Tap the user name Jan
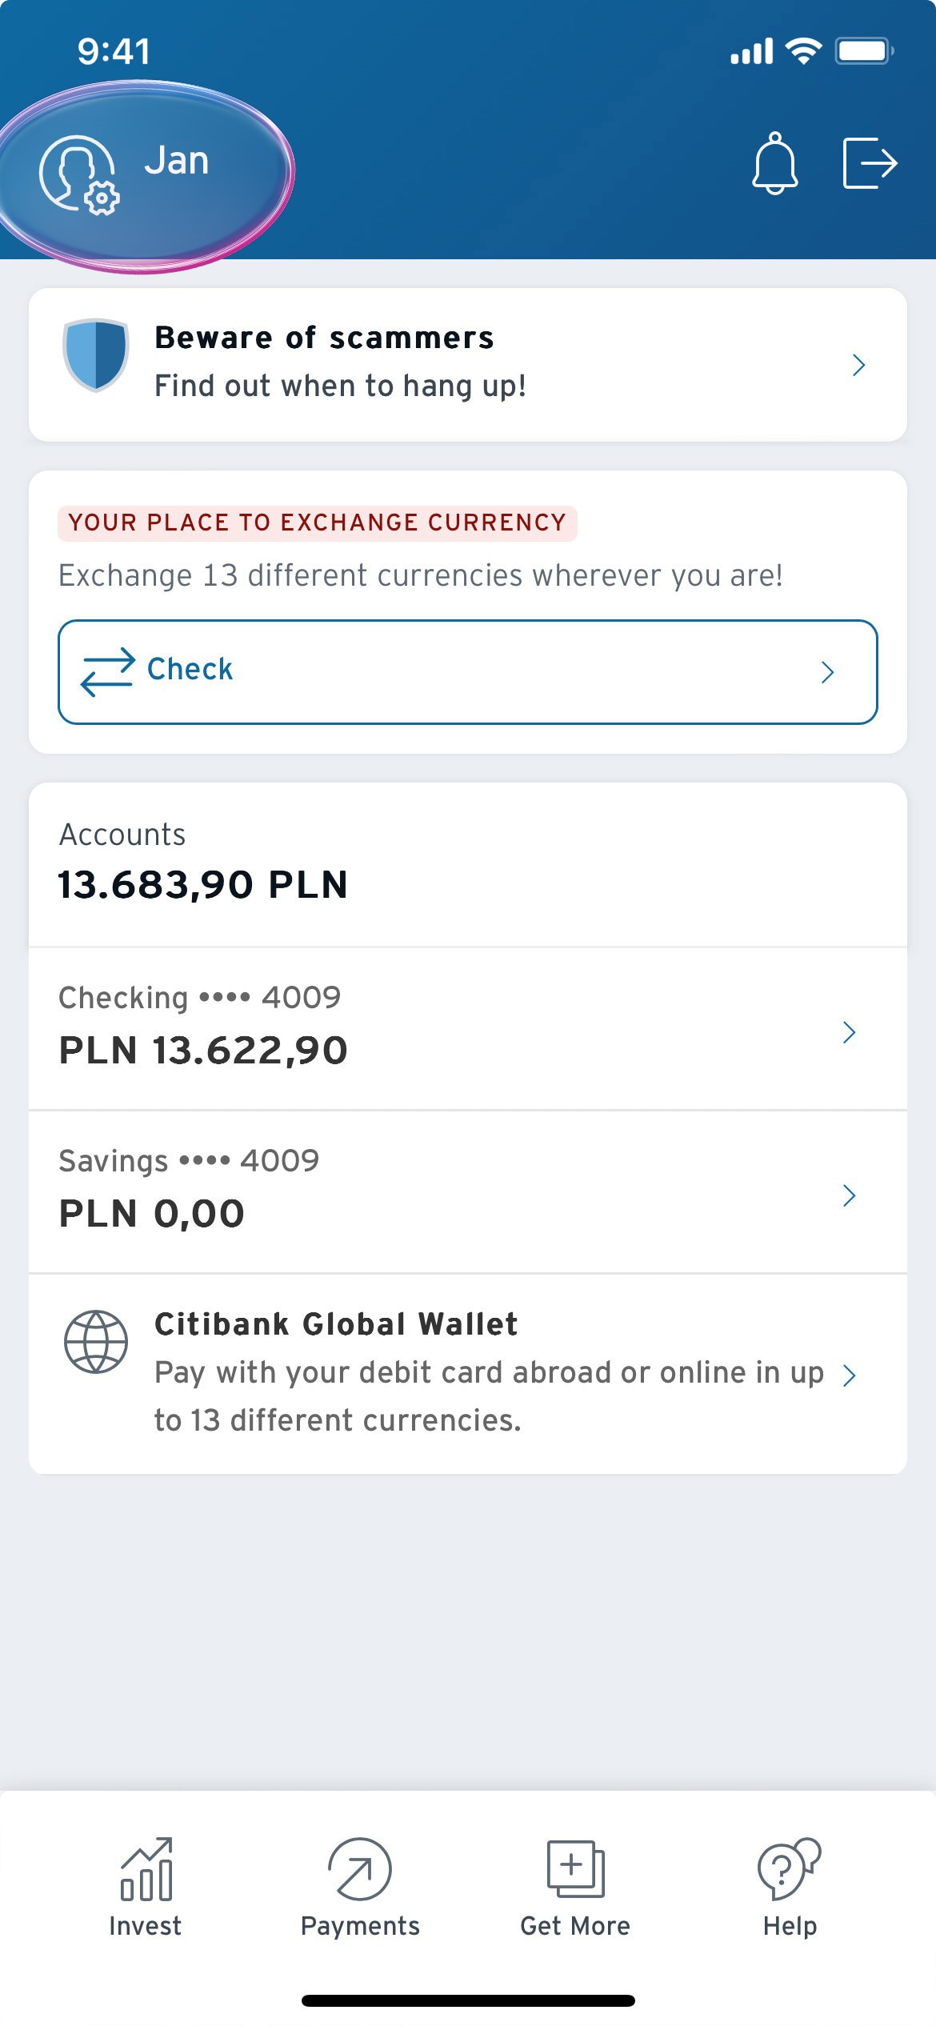 click(x=177, y=160)
